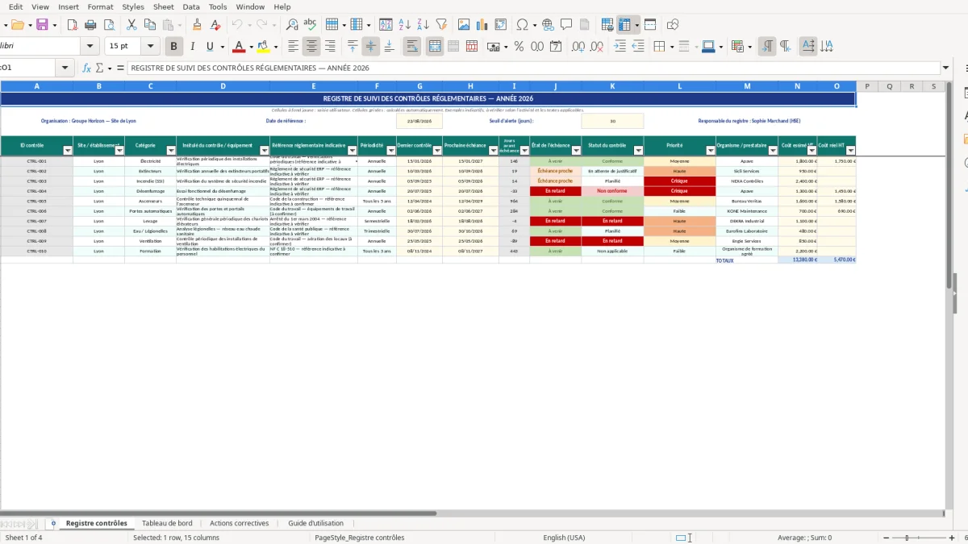
Task: Align text left
Action: click(293, 47)
